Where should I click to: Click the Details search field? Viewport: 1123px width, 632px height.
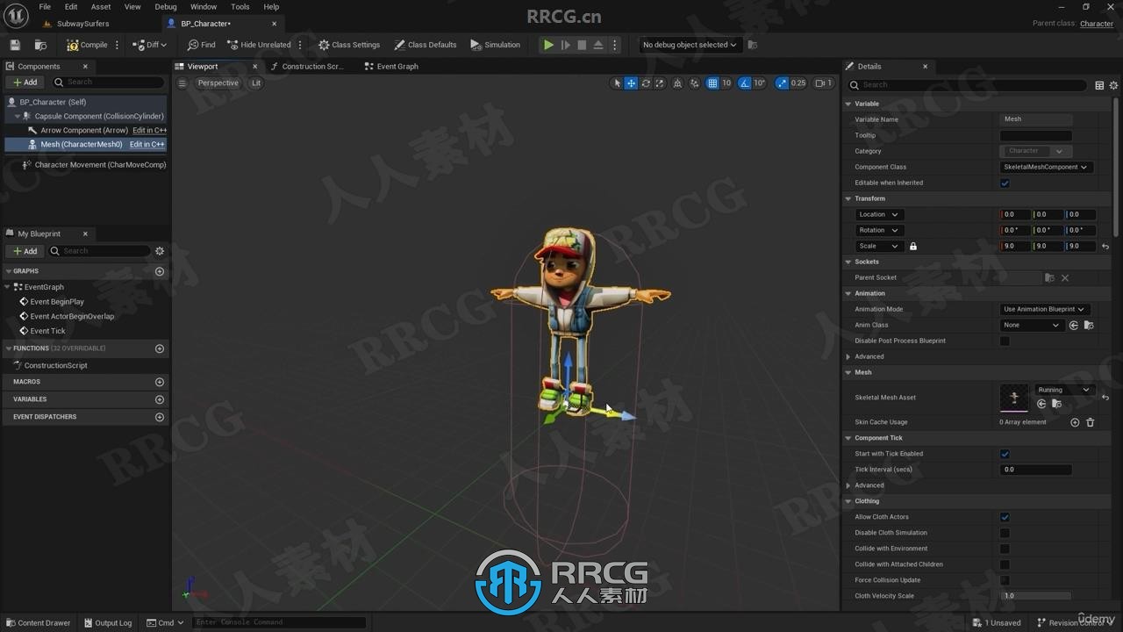(969, 85)
